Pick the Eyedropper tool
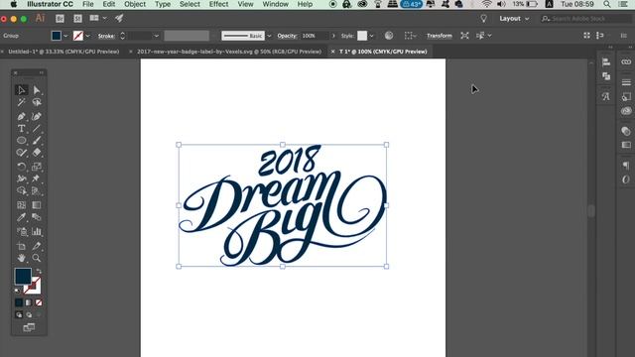 pos(22,217)
